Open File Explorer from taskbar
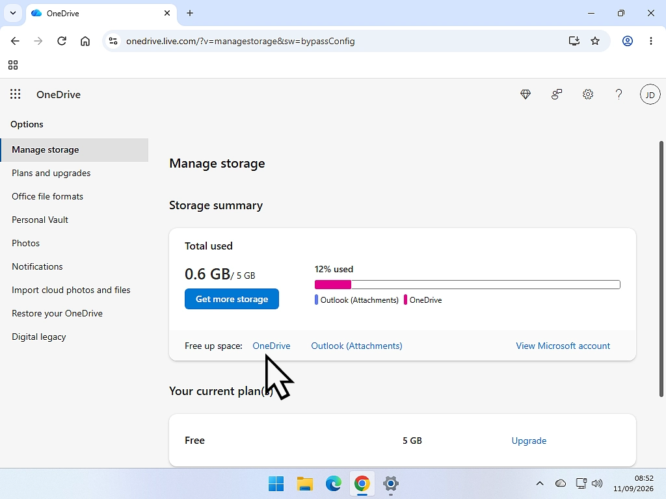Screen dimensions: 666x499 (304, 483)
